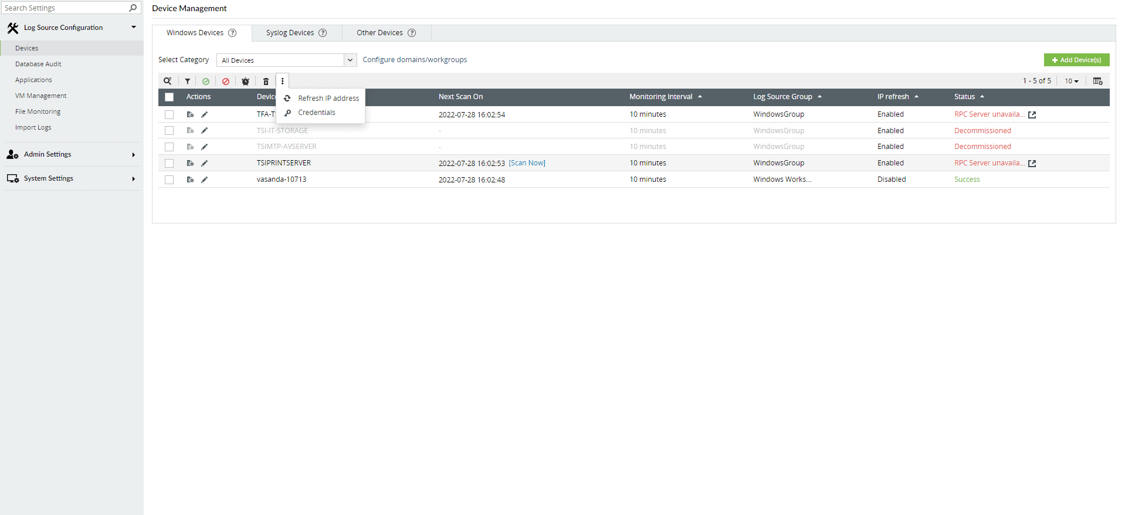Choose Refresh IP address menu option
The image size is (1125, 515).
(321, 99)
